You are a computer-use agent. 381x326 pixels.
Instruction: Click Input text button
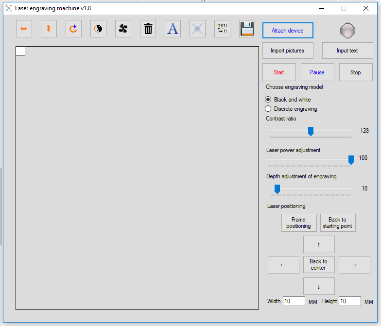347,51
